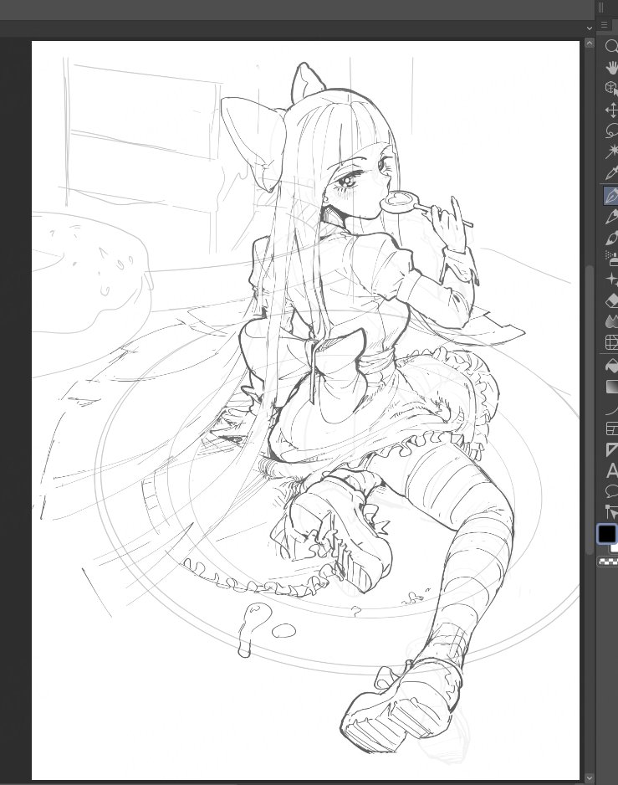Select the Ruler triangle tool
The height and width of the screenshot is (785, 618).
(x=611, y=450)
